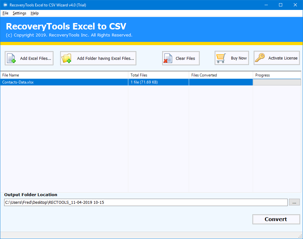Click the Output Folder Location path field
Viewport: 303px width, 239px height.
click(x=146, y=202)
